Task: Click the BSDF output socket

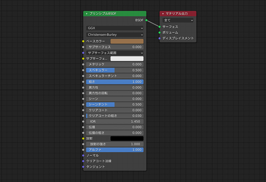Action: [x=146, y=20]
